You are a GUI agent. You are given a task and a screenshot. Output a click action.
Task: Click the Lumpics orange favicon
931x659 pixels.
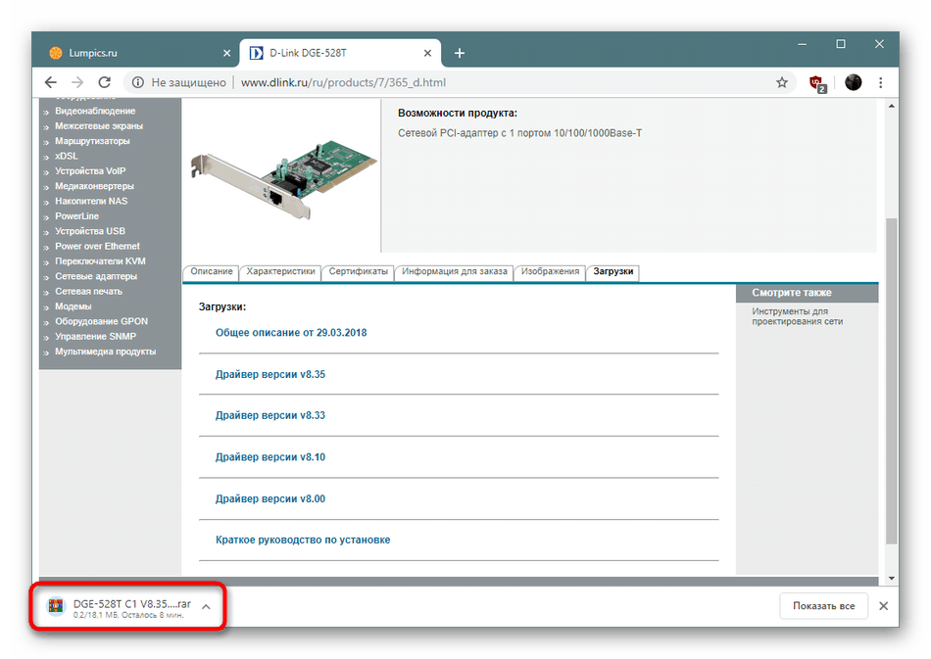click(x=55, y=54)
